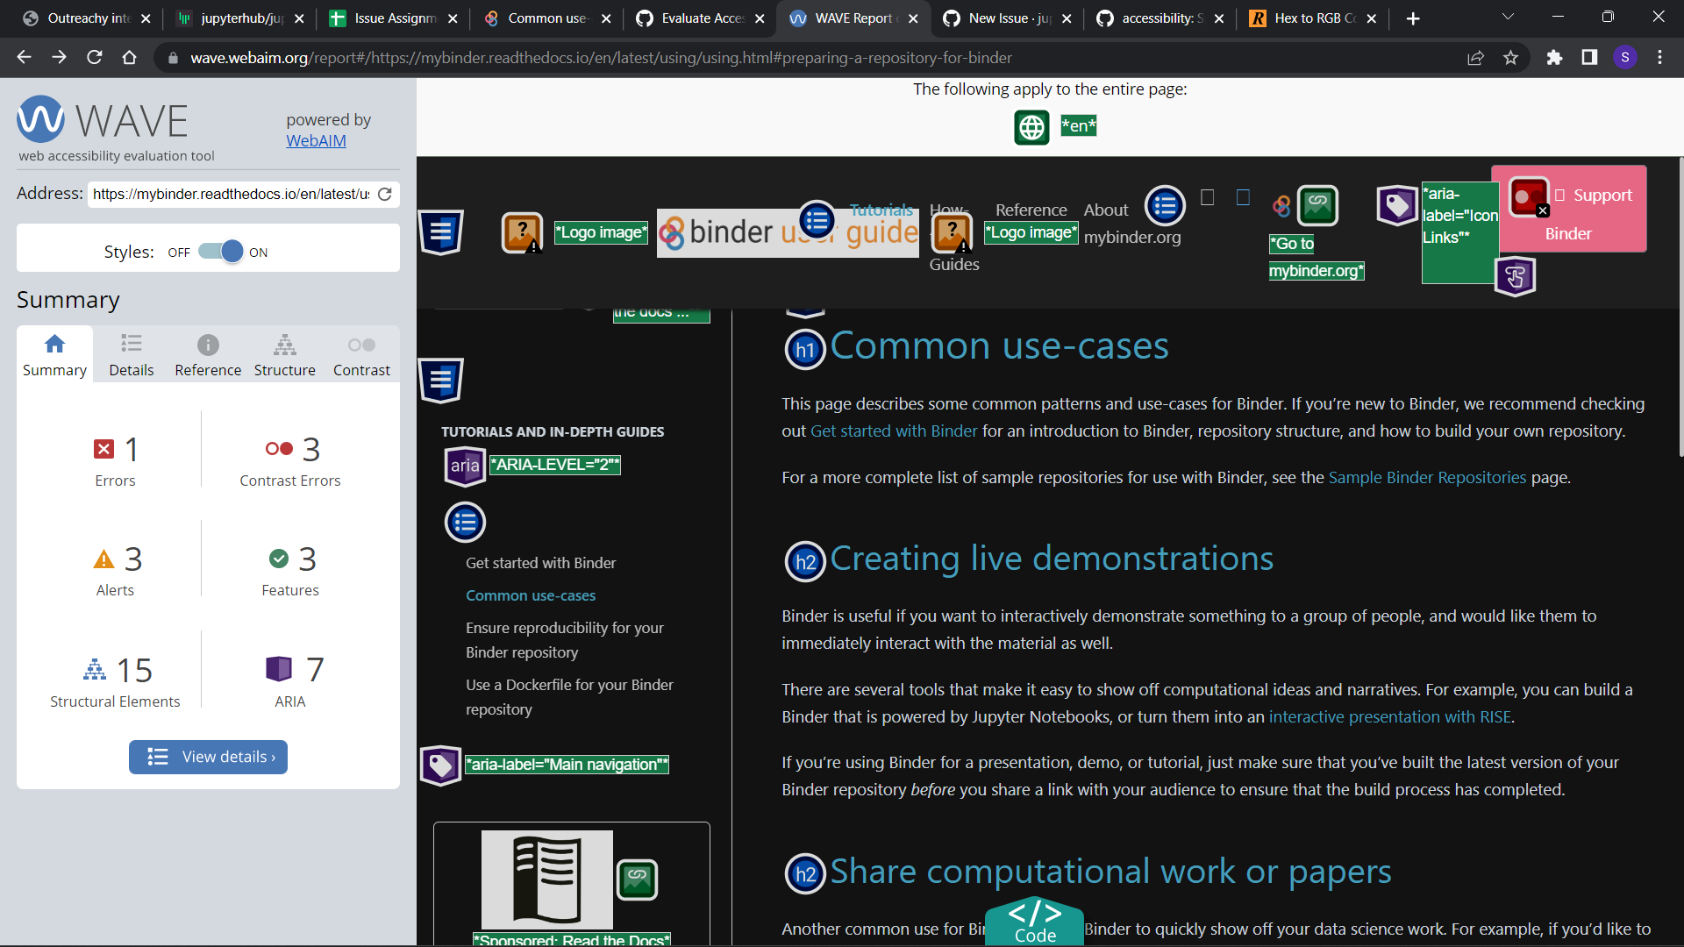Screen dimensions: 1684x947
Task: Click the sponsored book image thumbnail
Action: (546, 879)
